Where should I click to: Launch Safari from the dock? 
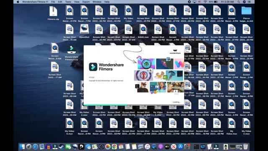(35, 147)
